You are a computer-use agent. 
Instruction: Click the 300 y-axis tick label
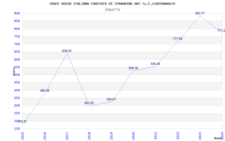point(17,105)
